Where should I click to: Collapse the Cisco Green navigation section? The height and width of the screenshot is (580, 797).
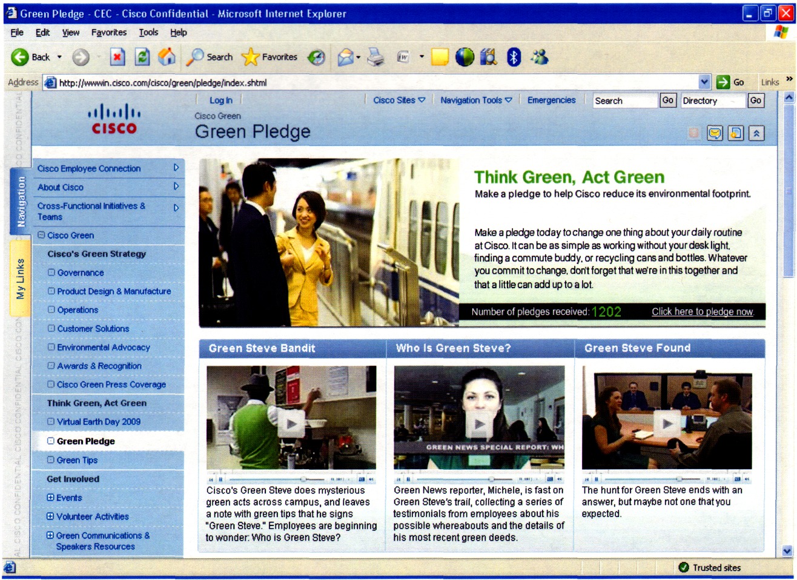tap(41, 236)
